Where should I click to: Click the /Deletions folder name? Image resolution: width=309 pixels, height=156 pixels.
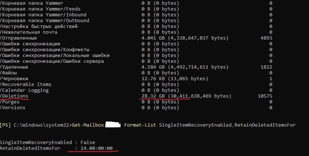[14, 96]
